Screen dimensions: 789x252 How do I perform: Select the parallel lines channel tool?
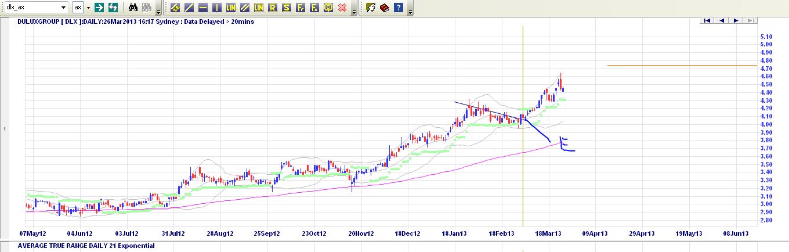[245, 8]
